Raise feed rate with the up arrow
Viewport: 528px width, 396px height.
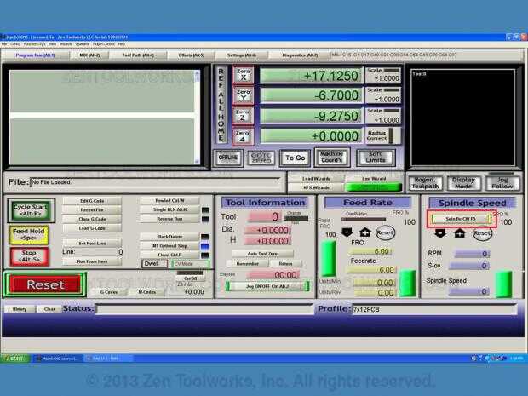coord(365,232)
